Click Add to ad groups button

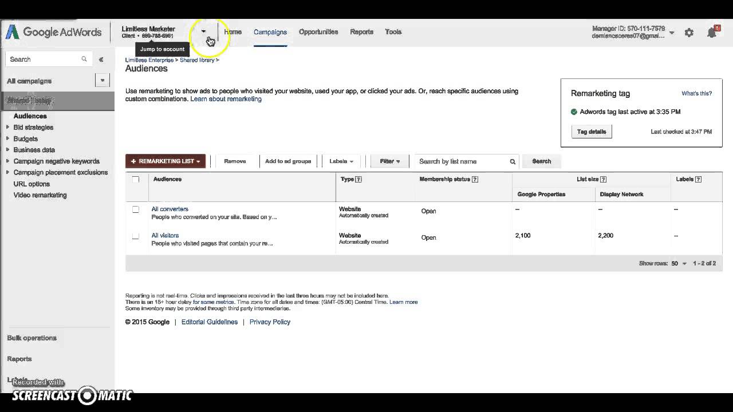pos(288,161)
